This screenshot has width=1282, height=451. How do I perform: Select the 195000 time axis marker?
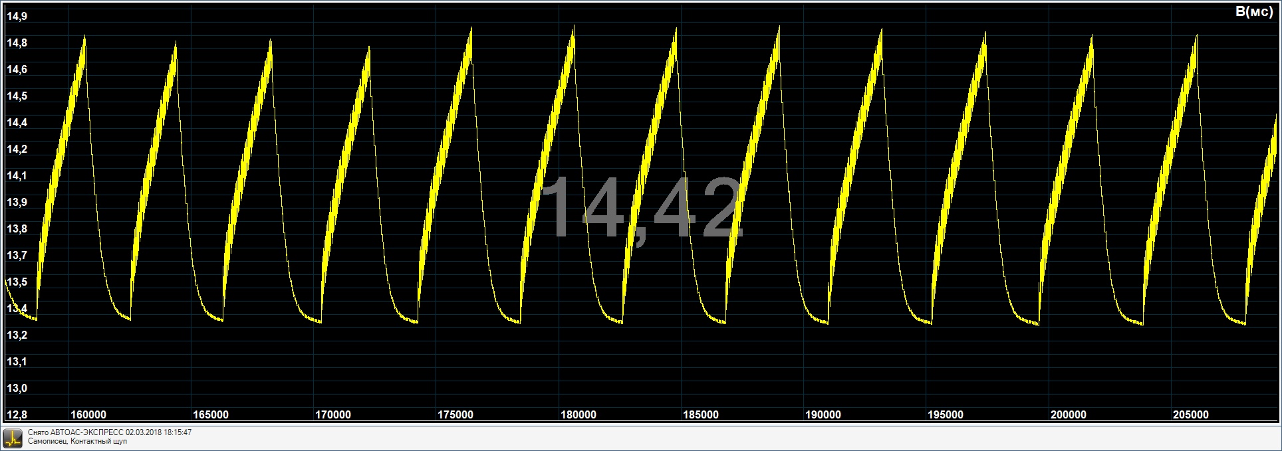(945, 415)
